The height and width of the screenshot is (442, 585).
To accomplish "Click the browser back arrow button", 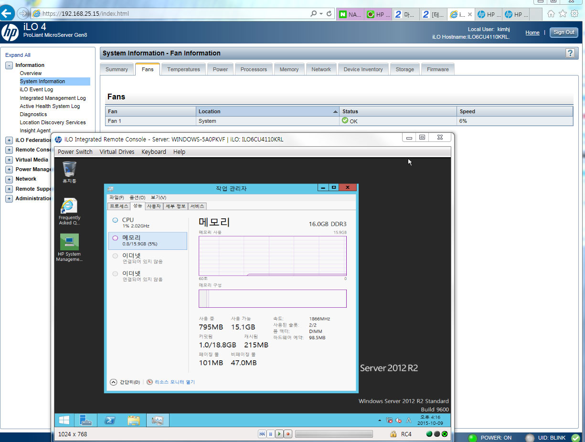I will [x=7, y=13].
